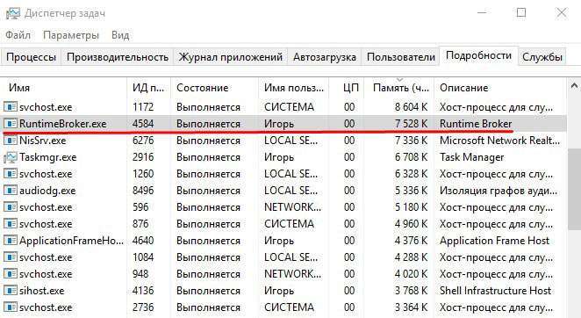Select the Подробности tab
581x318 pixels.
pyautogui.click(x=478, y=55)
